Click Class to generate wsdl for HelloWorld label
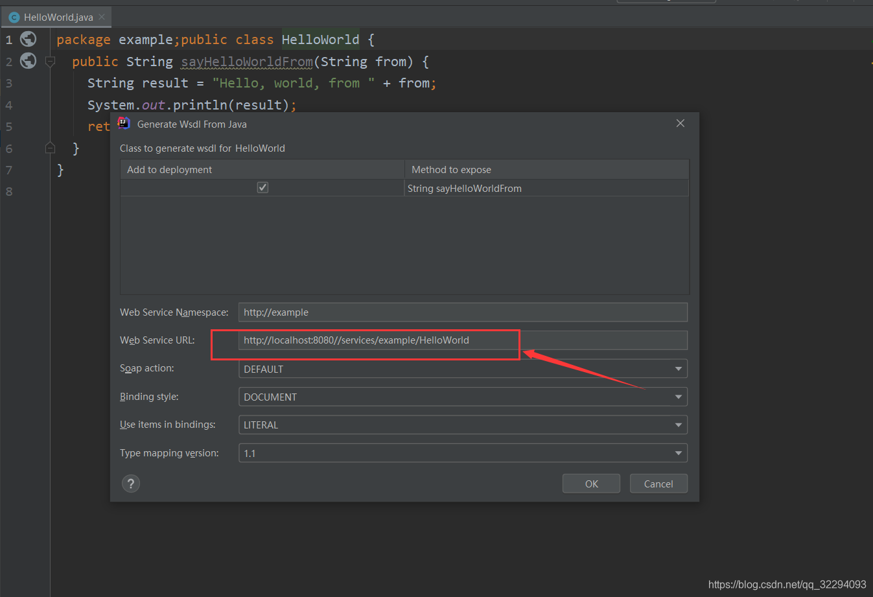 click(x=202, y=148)
